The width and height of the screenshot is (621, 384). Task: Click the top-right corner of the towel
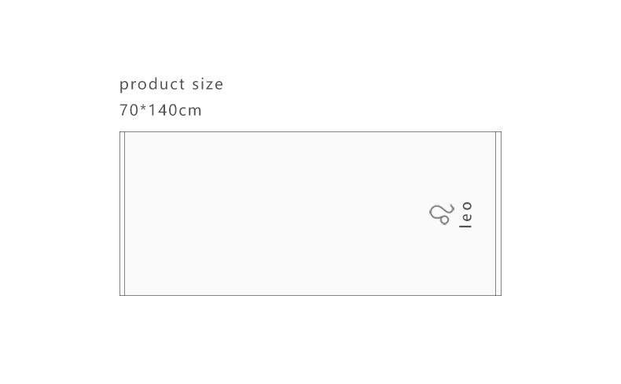click(x=500, y=132)
